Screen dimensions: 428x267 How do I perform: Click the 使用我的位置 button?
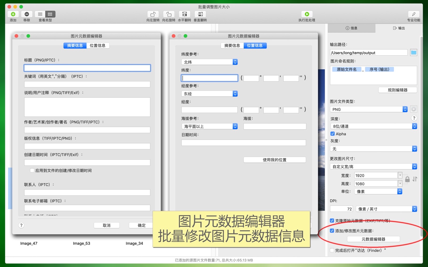click(x=274, y=160)
